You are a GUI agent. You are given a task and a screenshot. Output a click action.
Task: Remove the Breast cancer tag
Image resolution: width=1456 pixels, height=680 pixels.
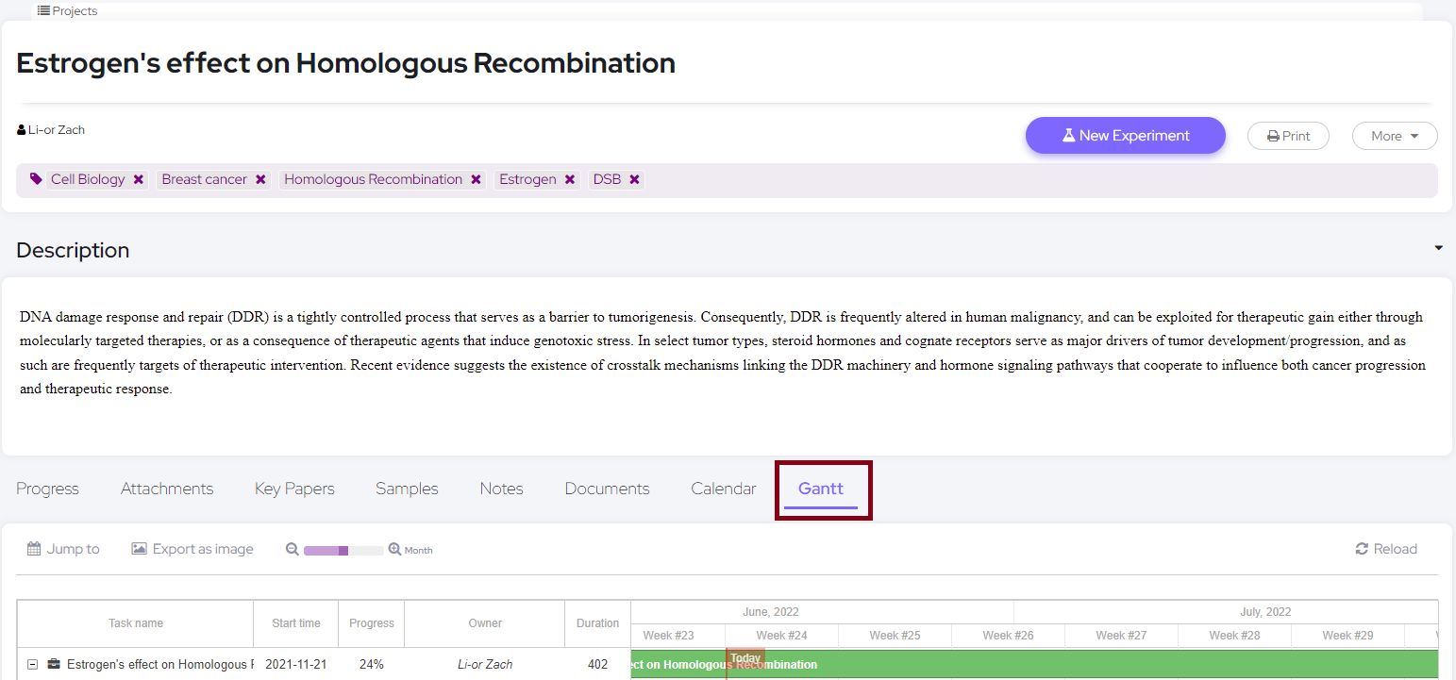click(261, 179)
